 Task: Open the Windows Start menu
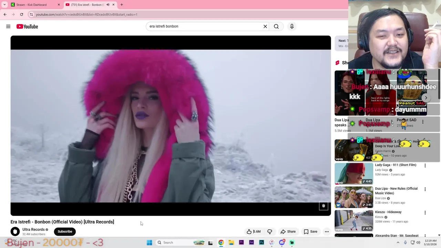coord(150,242)
